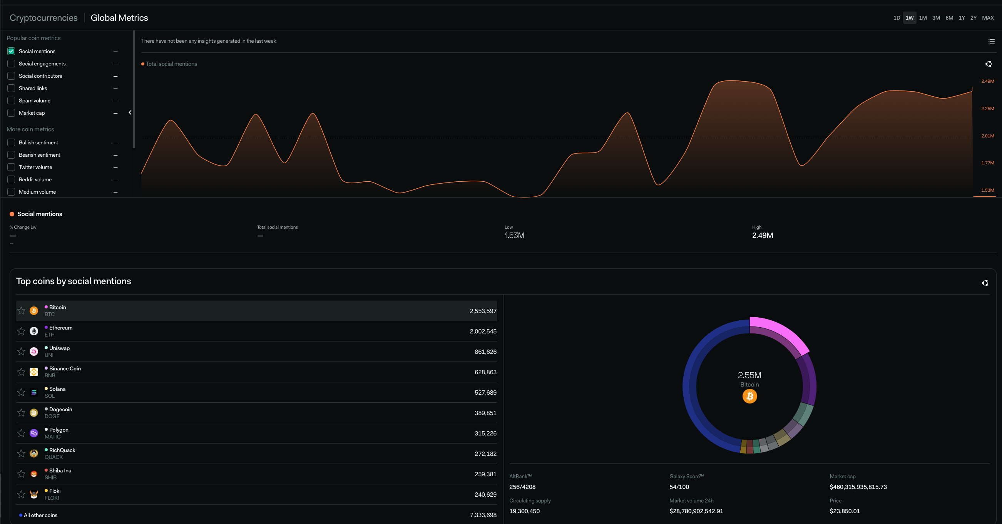
Task: Open the Cryptocurrencies breadcrumb link
Action: coord(43,18)
